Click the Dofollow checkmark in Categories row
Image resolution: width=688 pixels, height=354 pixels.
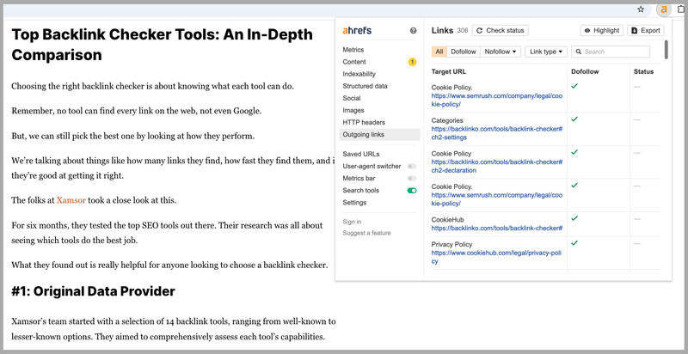574,119
